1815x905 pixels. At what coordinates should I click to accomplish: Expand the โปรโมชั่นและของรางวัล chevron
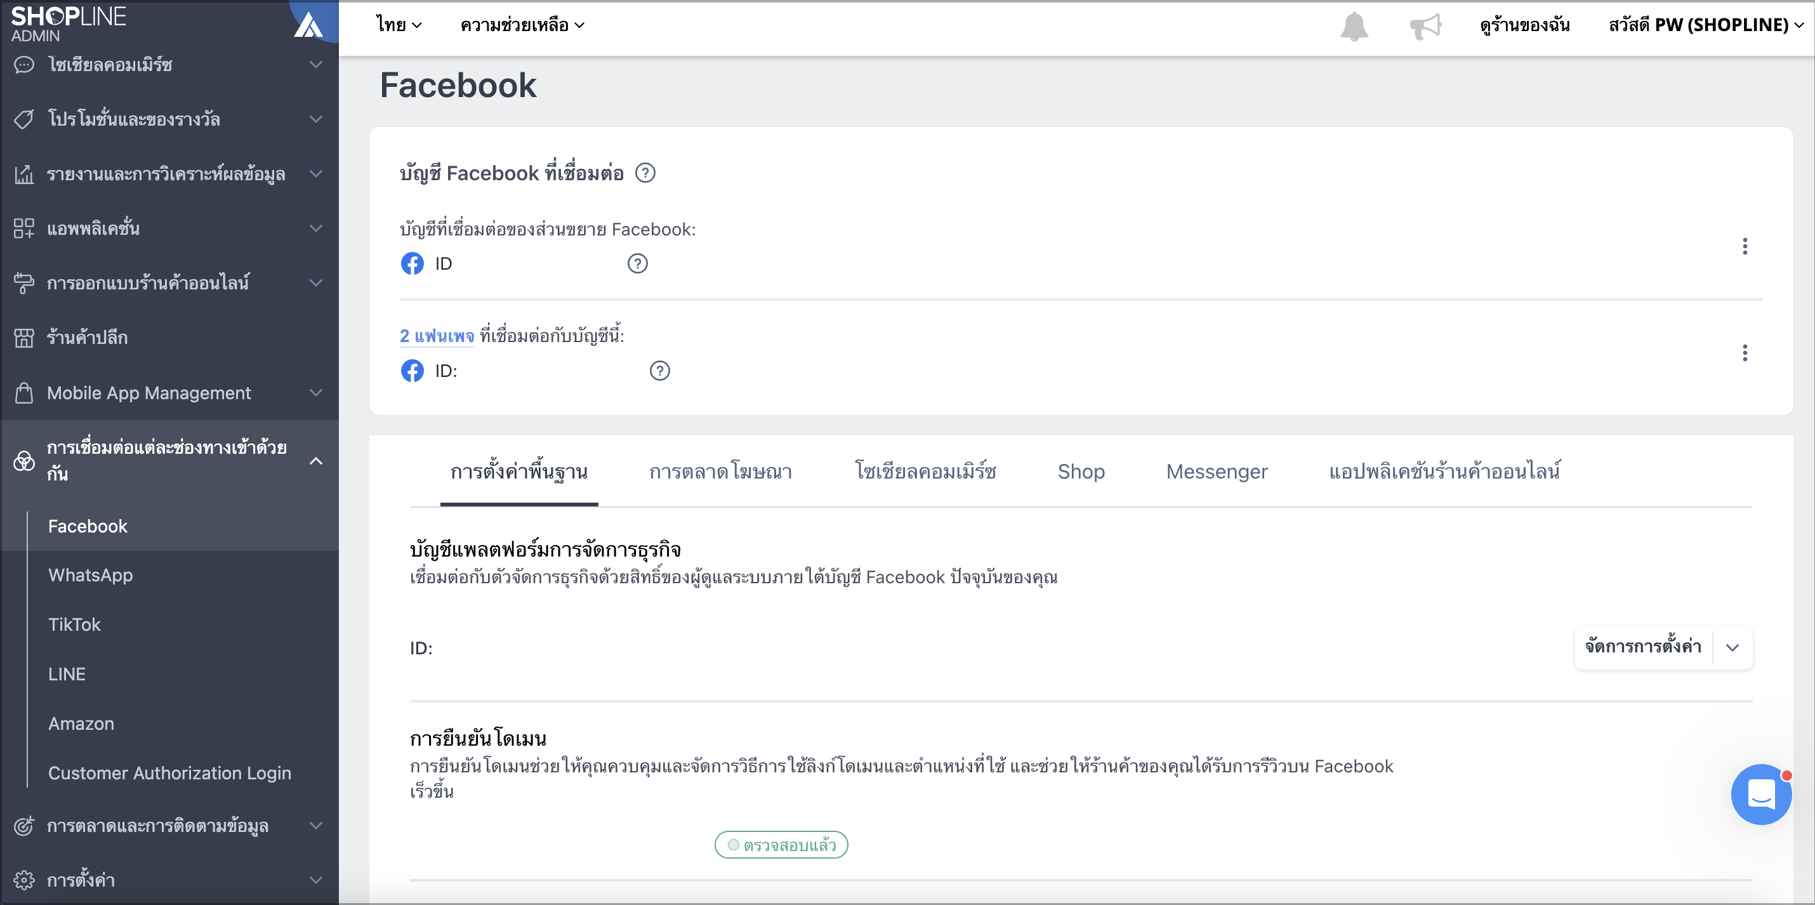315,119
